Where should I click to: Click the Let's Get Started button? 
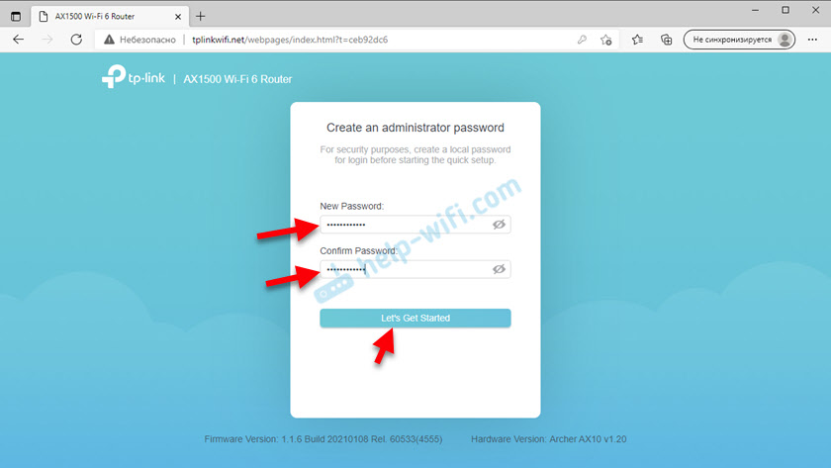point(415,318)
